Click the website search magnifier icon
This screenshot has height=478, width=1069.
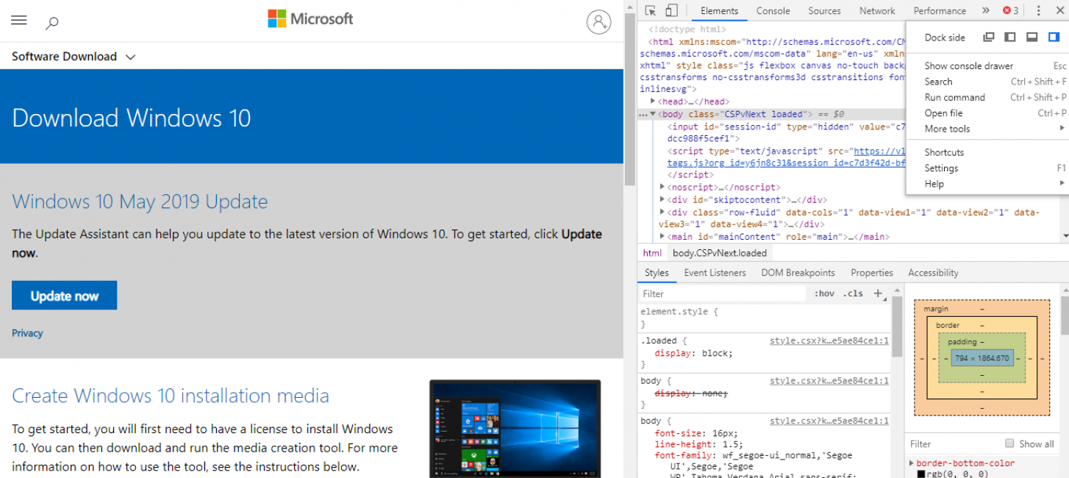point(51,23)
